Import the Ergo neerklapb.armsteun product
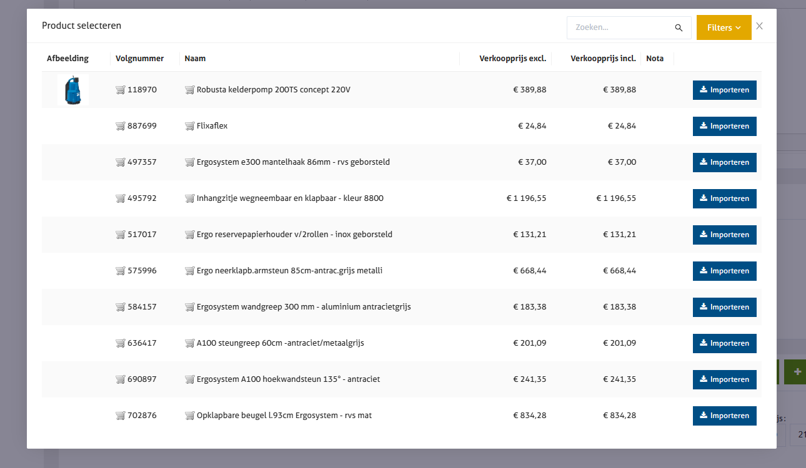 click(x=724, y=271)
